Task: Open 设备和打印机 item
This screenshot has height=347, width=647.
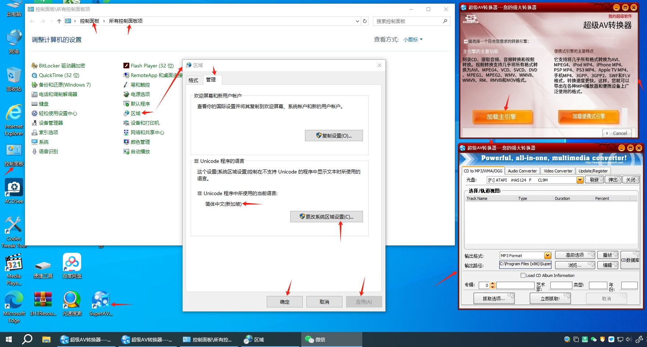Action: tap(141, 123)
